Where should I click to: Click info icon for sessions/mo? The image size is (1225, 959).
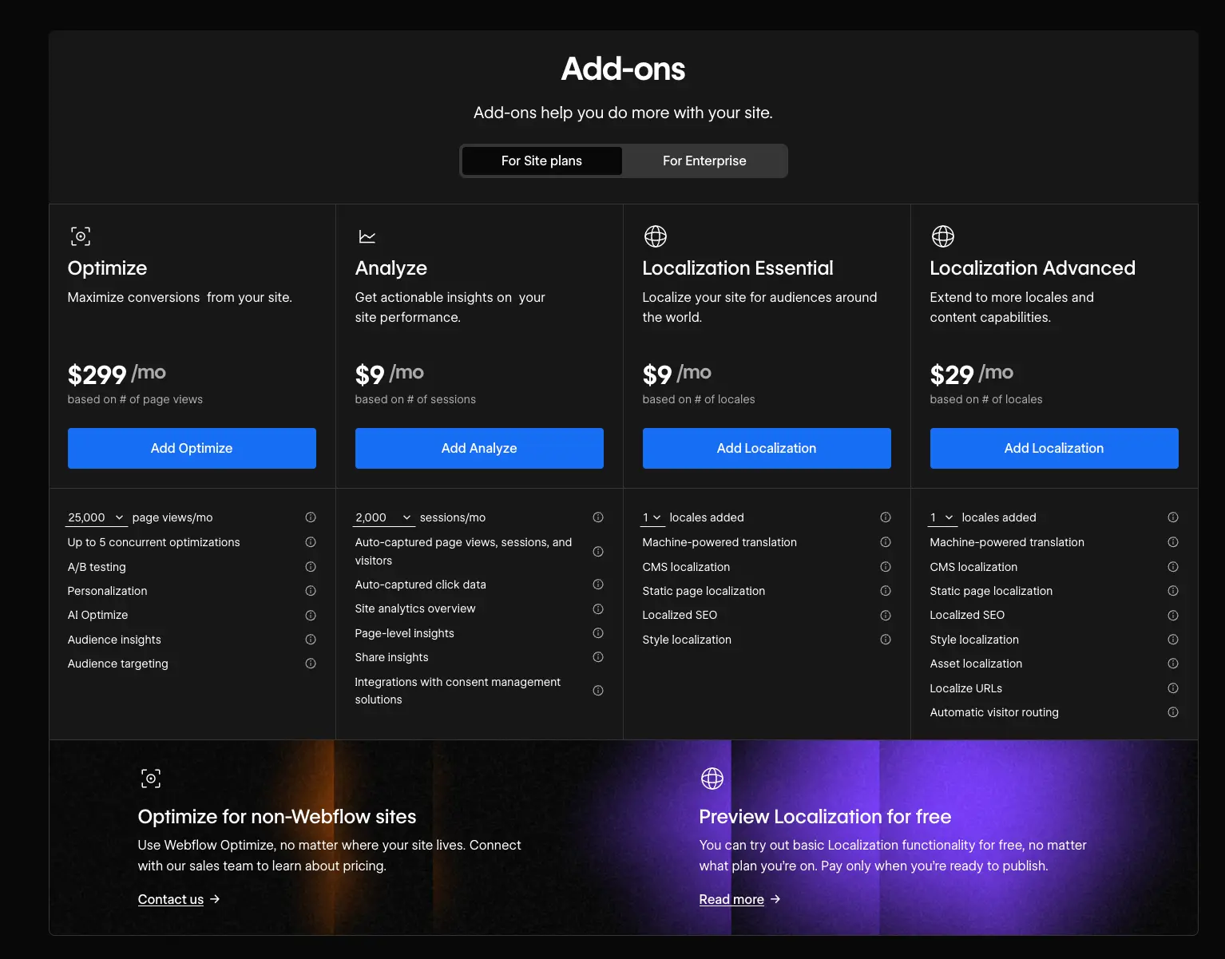pos(598,517)
